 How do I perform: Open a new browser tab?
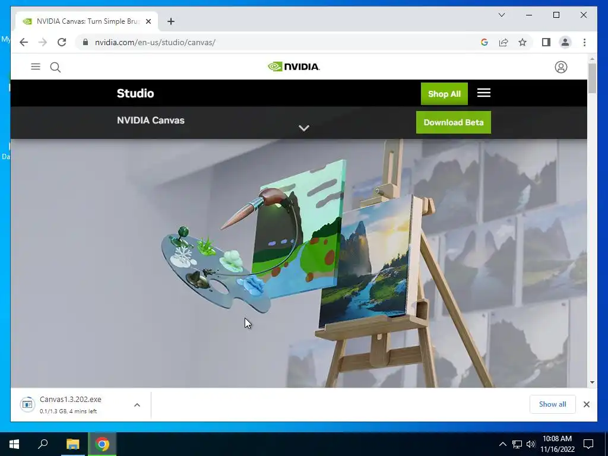171,21
